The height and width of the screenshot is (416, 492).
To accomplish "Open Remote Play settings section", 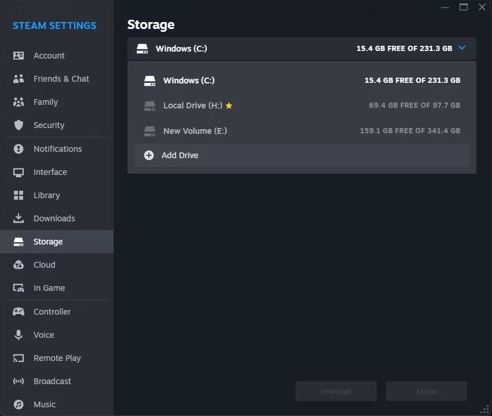I will click(x=57, y=358).
